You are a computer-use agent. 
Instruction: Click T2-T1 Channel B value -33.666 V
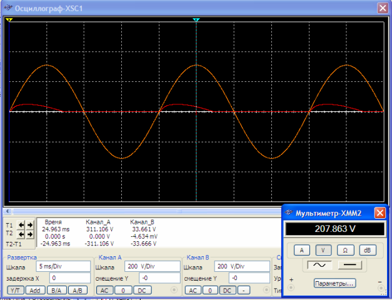point(144,244)
